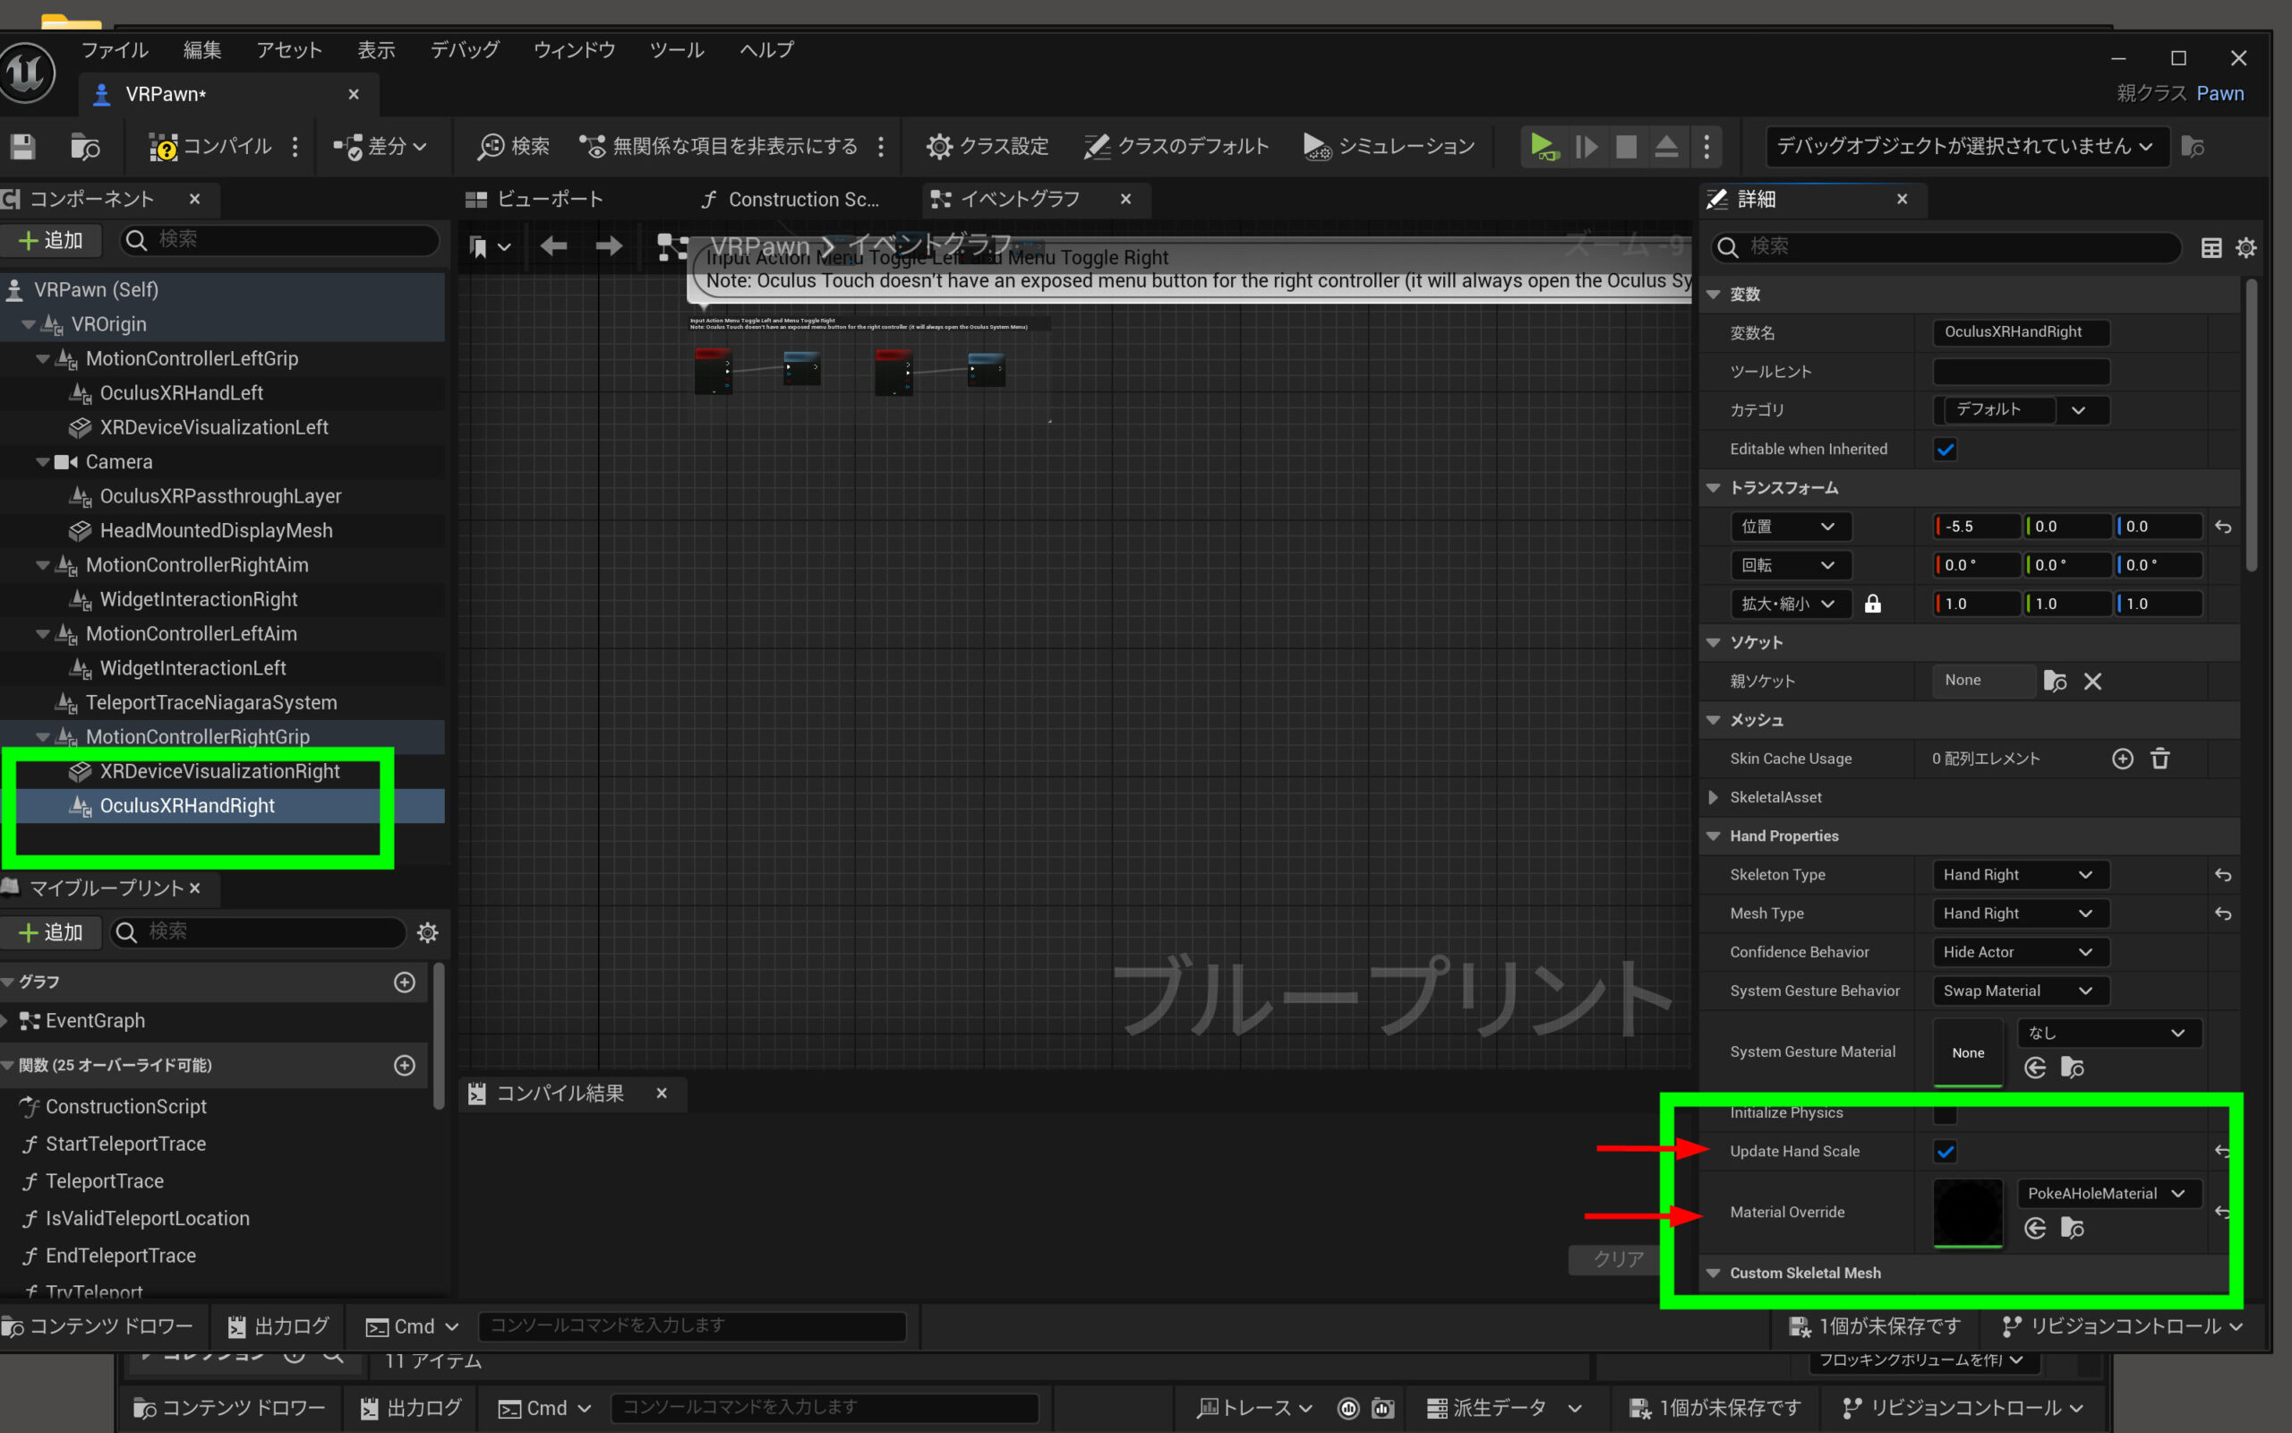The width and height of the screenshot is (2292, 1433).
Task: Click the Skin Cache Usage plus icon
Action: 2123,759
